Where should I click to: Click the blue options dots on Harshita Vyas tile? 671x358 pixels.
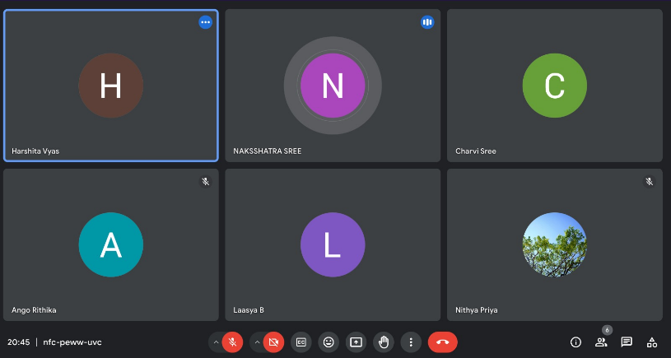[205, 22]
